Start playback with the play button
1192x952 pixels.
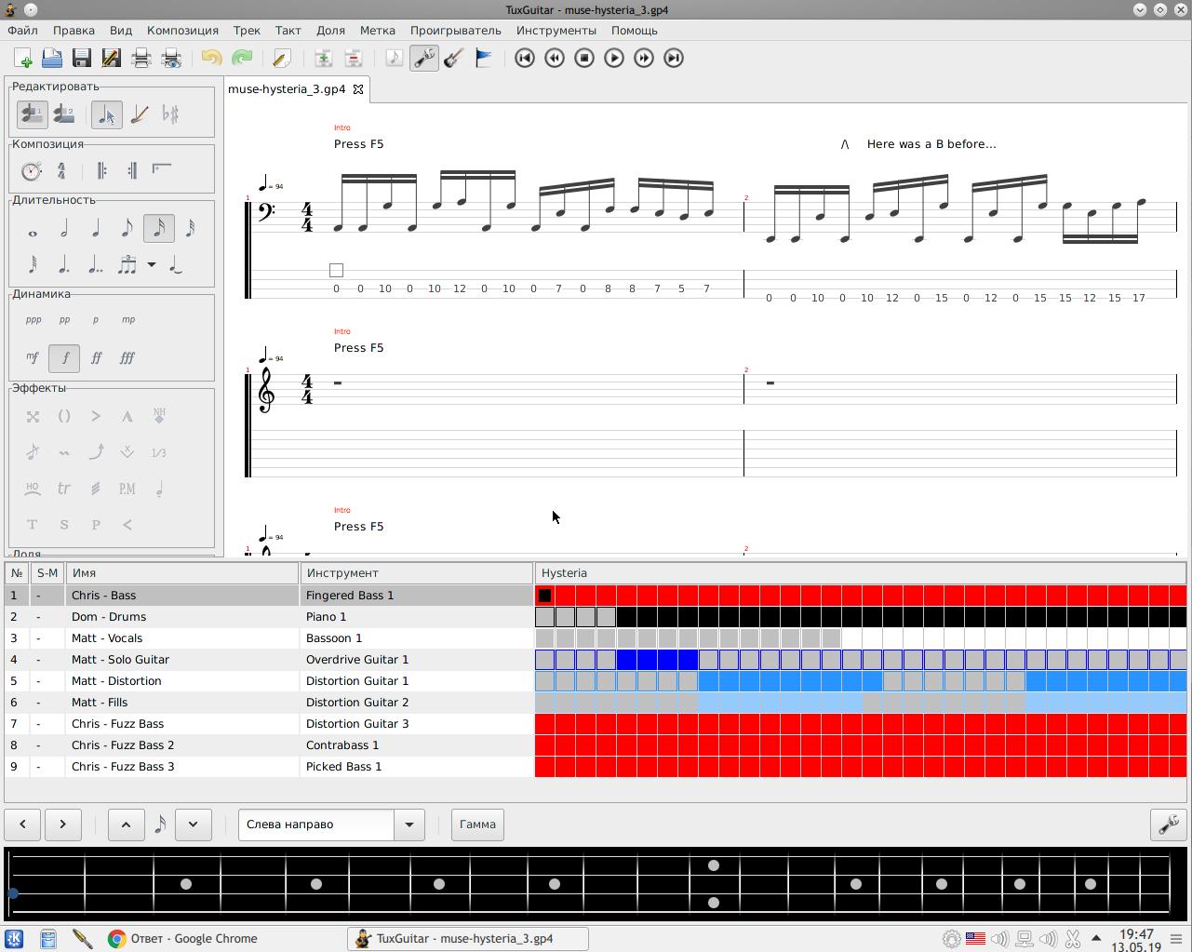(x=614, y=58)
